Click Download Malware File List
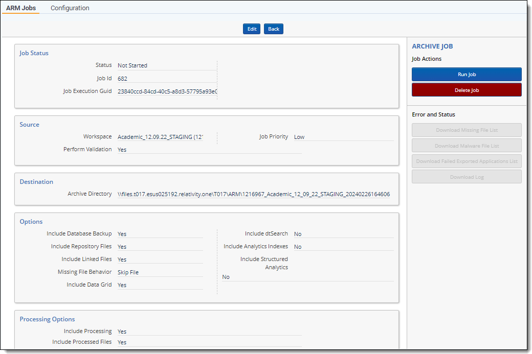Viewport: 532px width, 354px height. pos(467,146)
